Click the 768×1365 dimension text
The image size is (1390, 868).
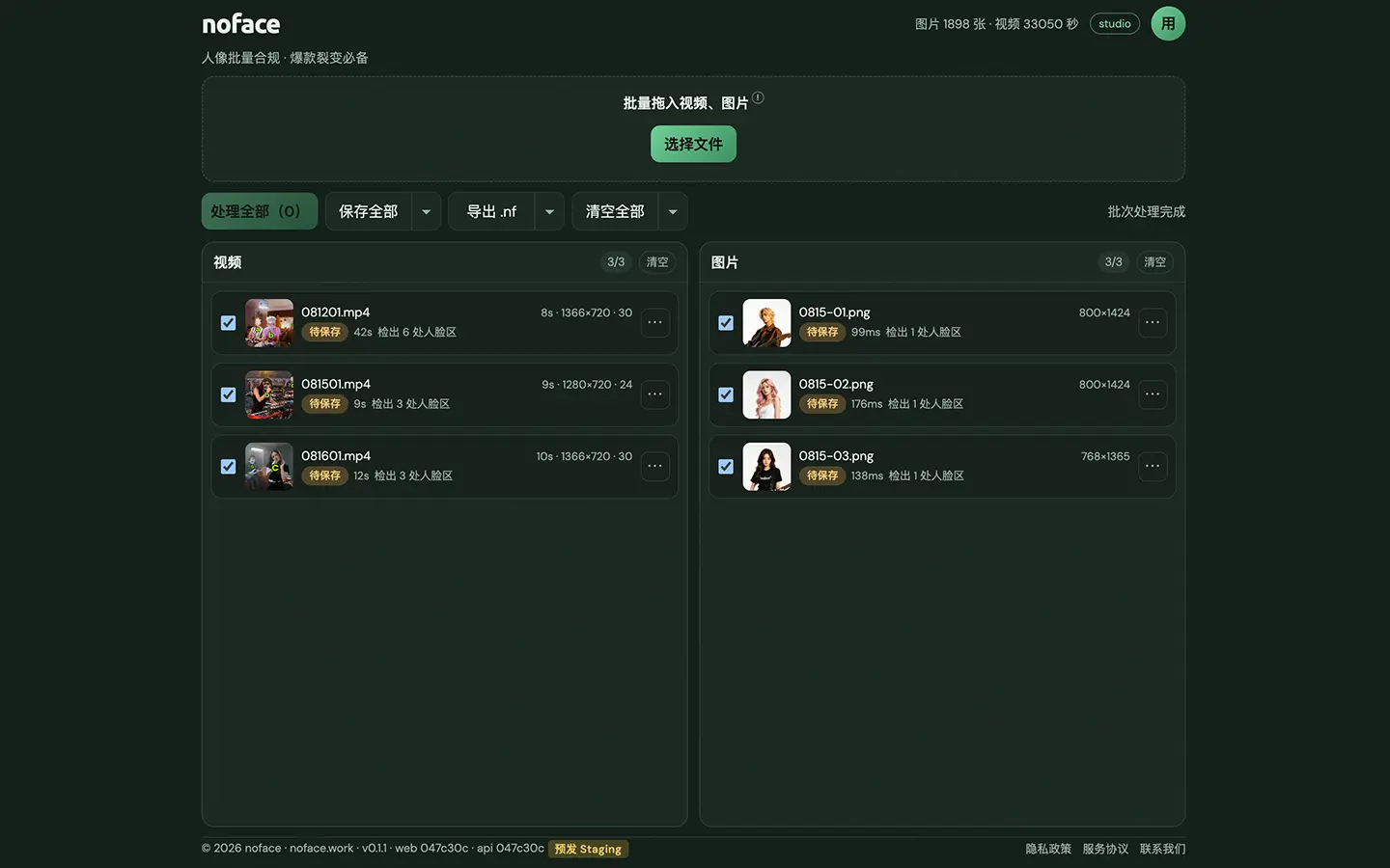coord(1105,456)
